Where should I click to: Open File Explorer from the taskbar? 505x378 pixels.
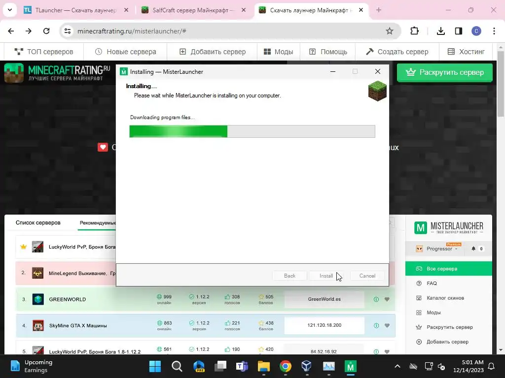tap(263, 366)
